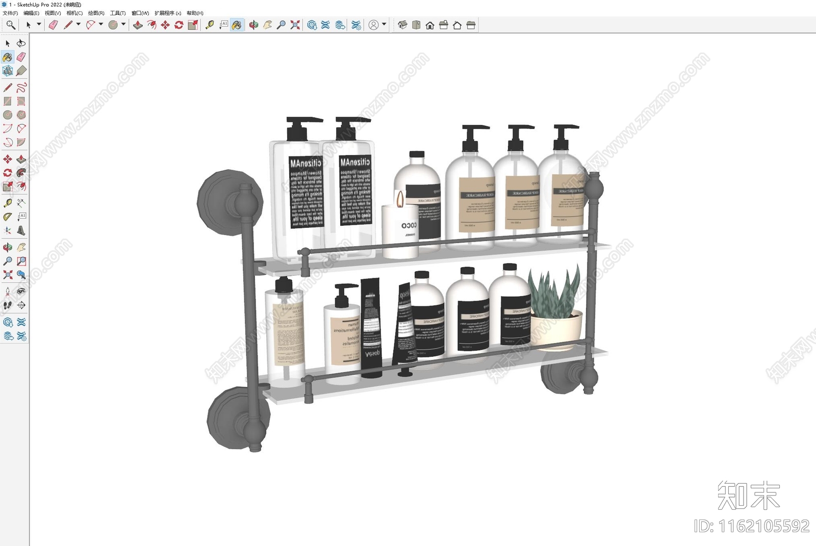
Task: Expand the Line tool dropdown arrow
Action: [x=79, y=24]
